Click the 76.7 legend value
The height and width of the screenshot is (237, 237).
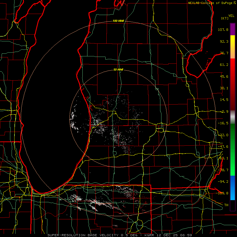[x=224, y=53]
